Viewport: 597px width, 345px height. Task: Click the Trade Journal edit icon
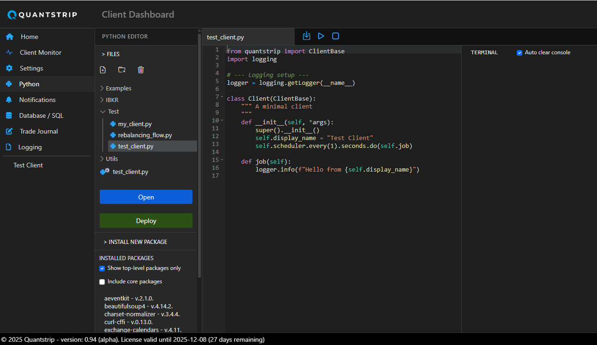(x=9, y=131)
